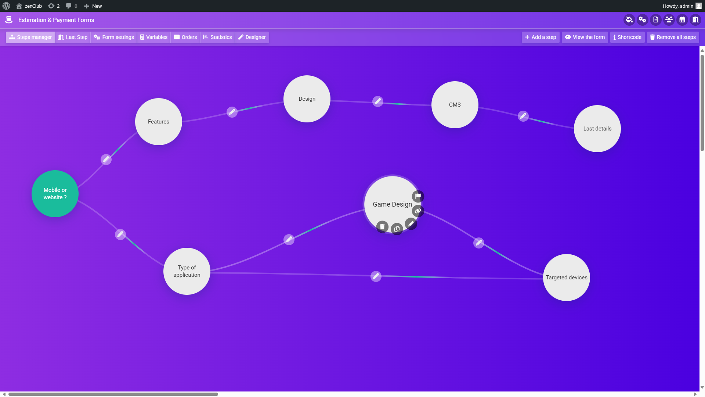
Task: Open the double-gears settings icon
Action: coord(643,20)
